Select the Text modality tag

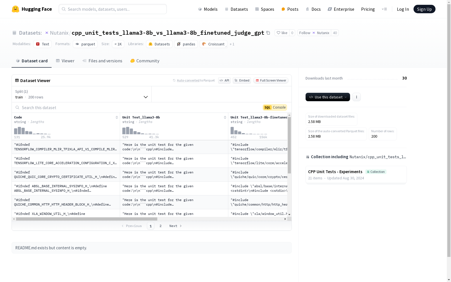[43, 44]
